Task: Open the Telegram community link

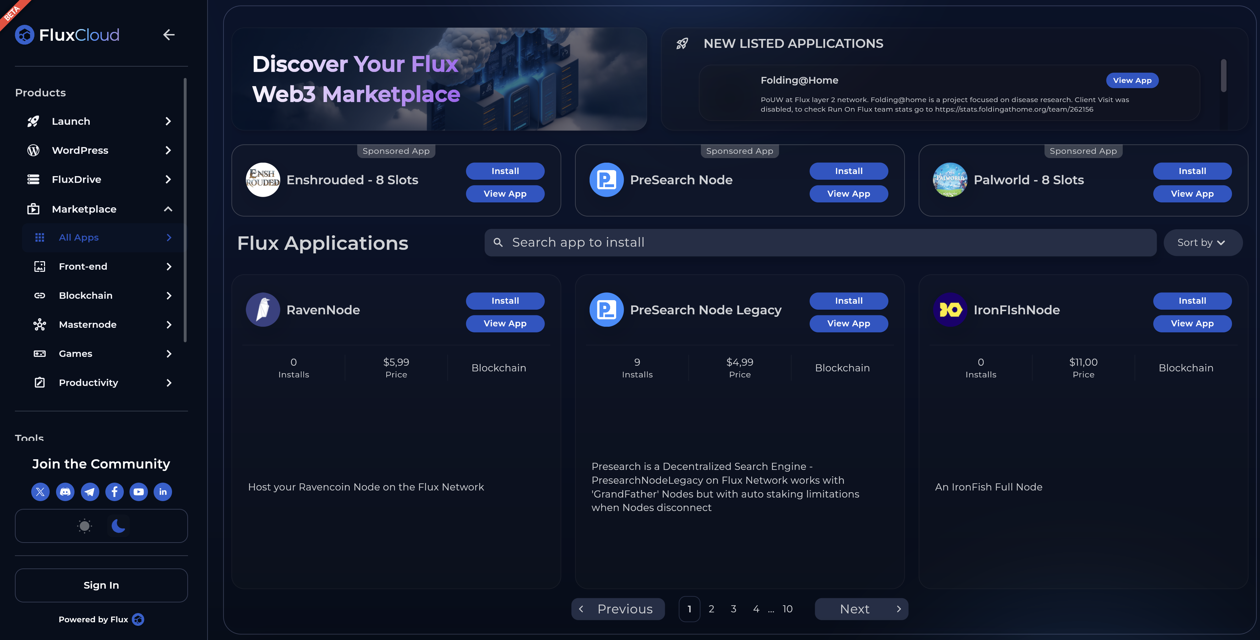Action: click(x=90, y=492)
